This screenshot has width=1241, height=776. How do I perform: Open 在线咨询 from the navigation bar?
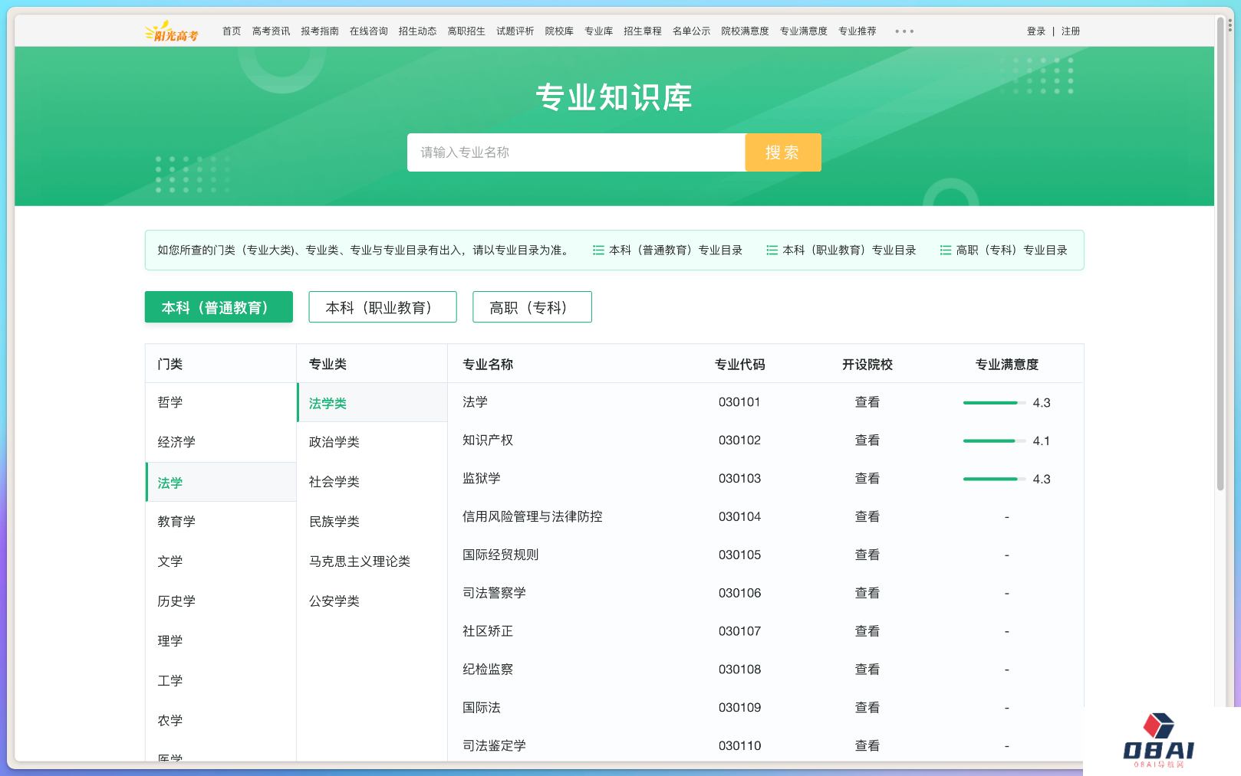point(369,31)
